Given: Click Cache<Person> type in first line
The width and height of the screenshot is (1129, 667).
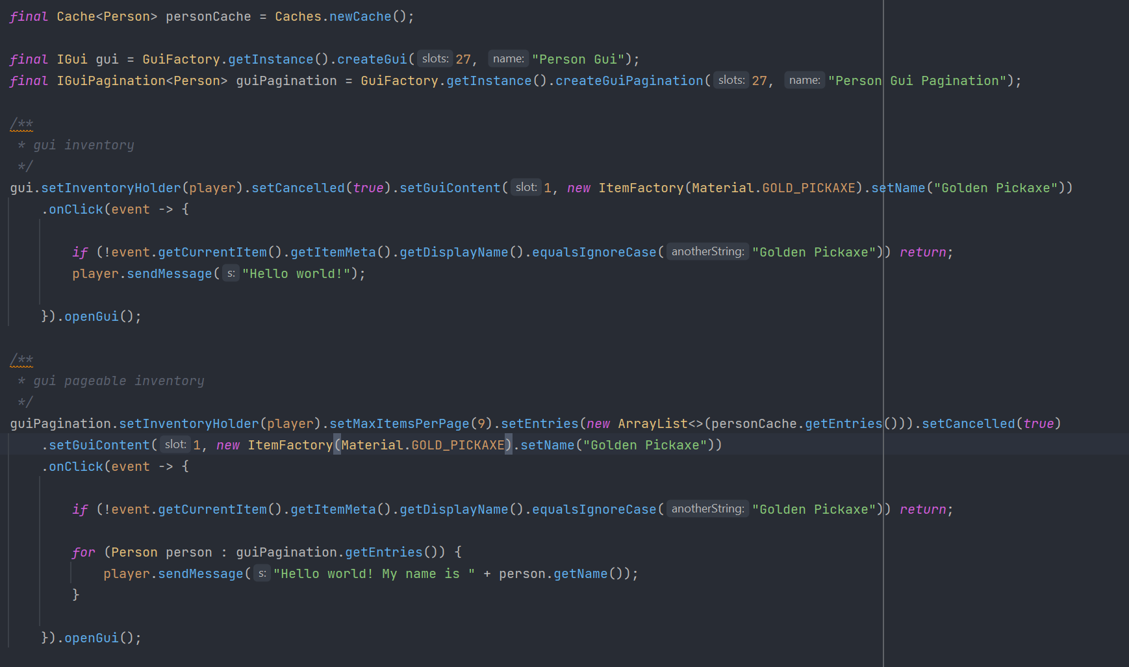Looking at the screenshot, I should point(107,16).
